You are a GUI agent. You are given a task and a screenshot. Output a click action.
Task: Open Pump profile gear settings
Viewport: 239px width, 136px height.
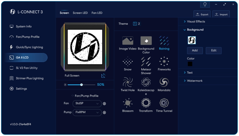[104, 113]
